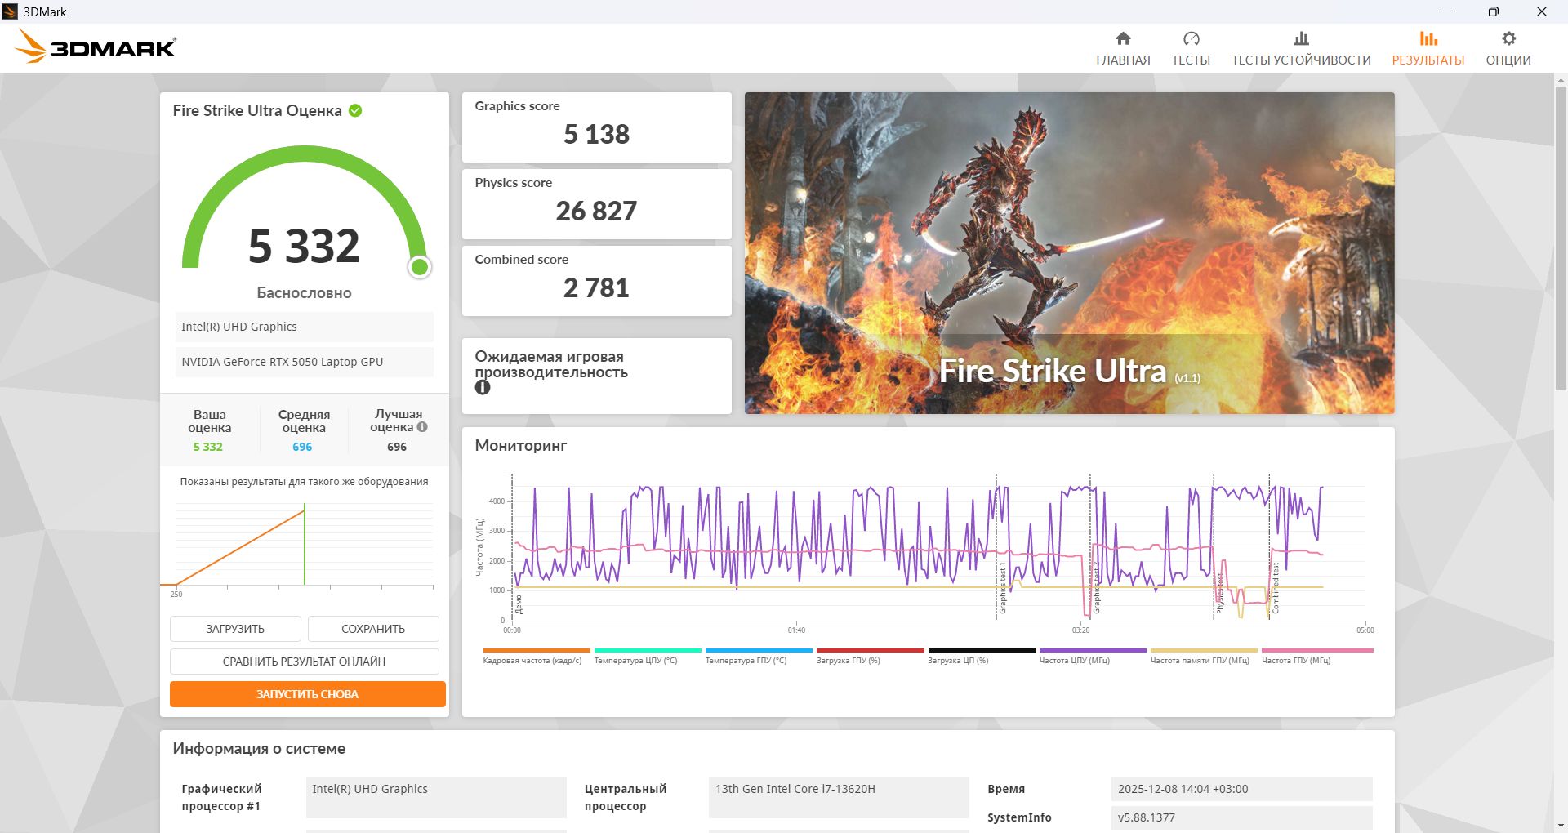Click the Fire Strike Ultra artwork thumbnail

point(1070,253)
